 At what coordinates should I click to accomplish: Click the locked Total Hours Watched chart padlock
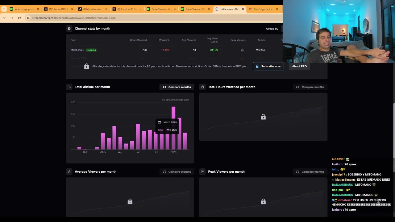tap(263, 117)
